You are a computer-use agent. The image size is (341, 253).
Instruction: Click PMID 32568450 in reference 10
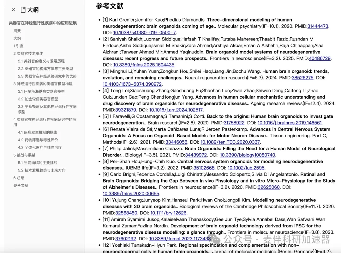tap(126, 213)
